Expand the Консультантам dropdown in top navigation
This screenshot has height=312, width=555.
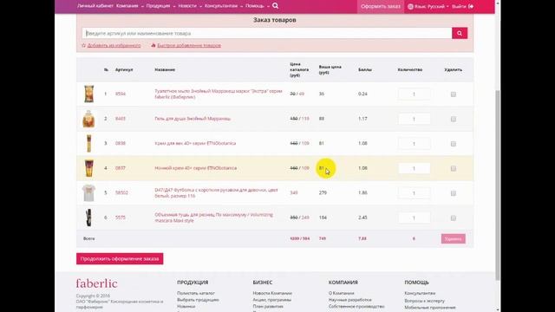[224, 6]
